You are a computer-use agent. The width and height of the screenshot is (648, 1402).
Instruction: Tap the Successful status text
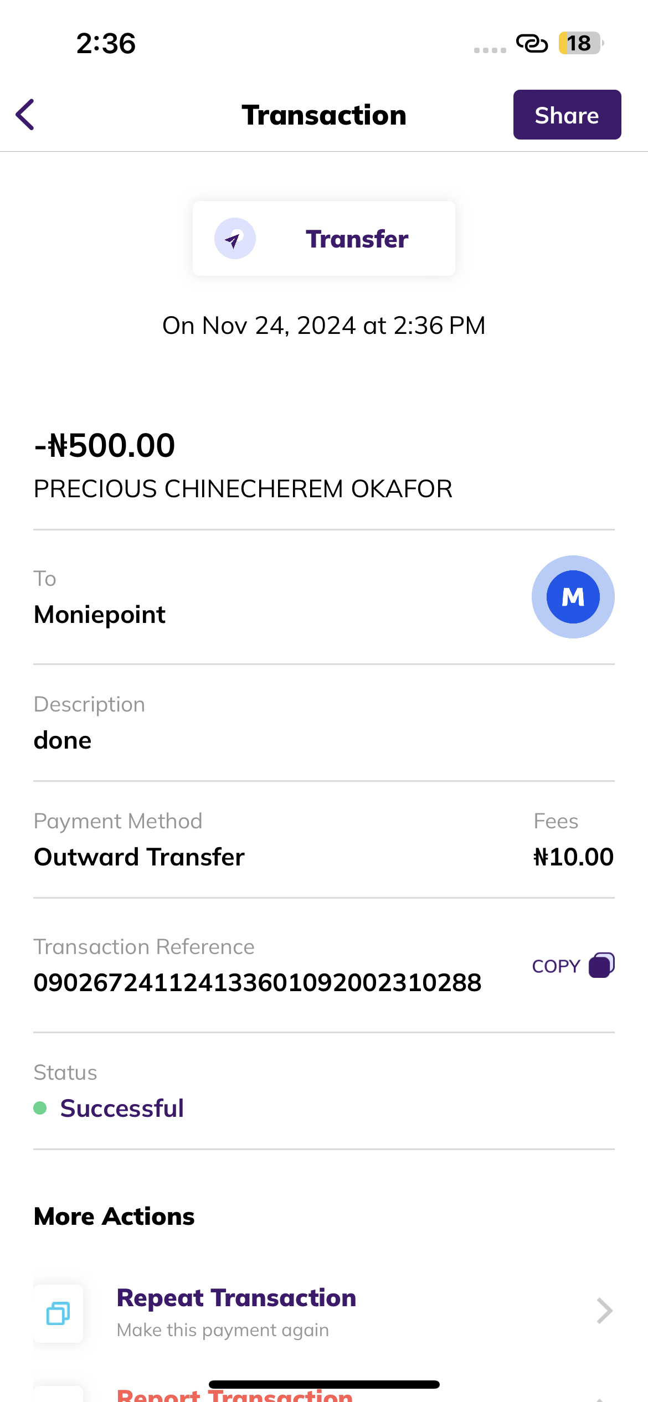click(122, 1108)
